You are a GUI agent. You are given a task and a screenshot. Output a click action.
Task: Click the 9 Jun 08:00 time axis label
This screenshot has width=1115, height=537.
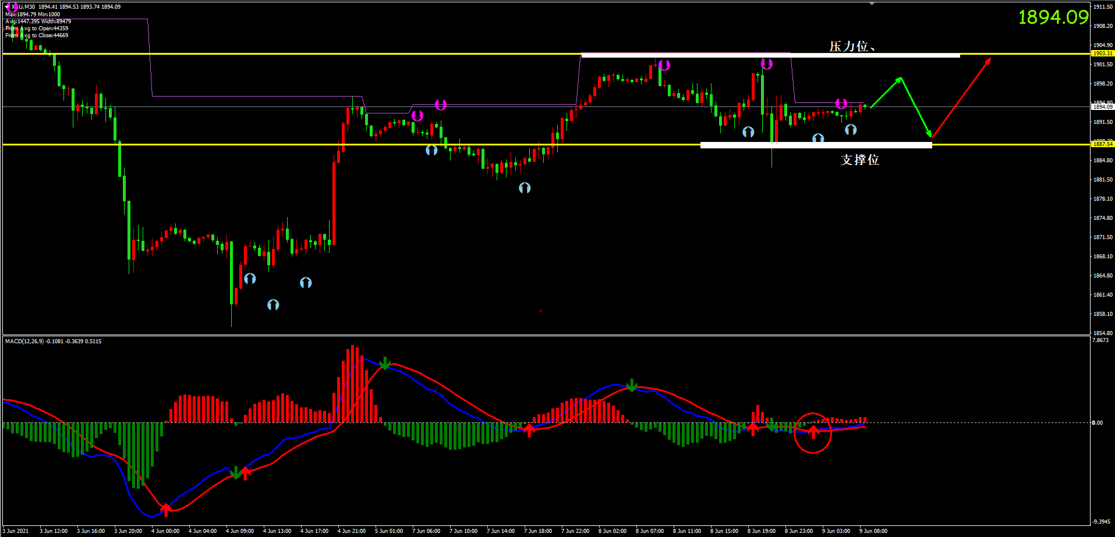[873, 531]
